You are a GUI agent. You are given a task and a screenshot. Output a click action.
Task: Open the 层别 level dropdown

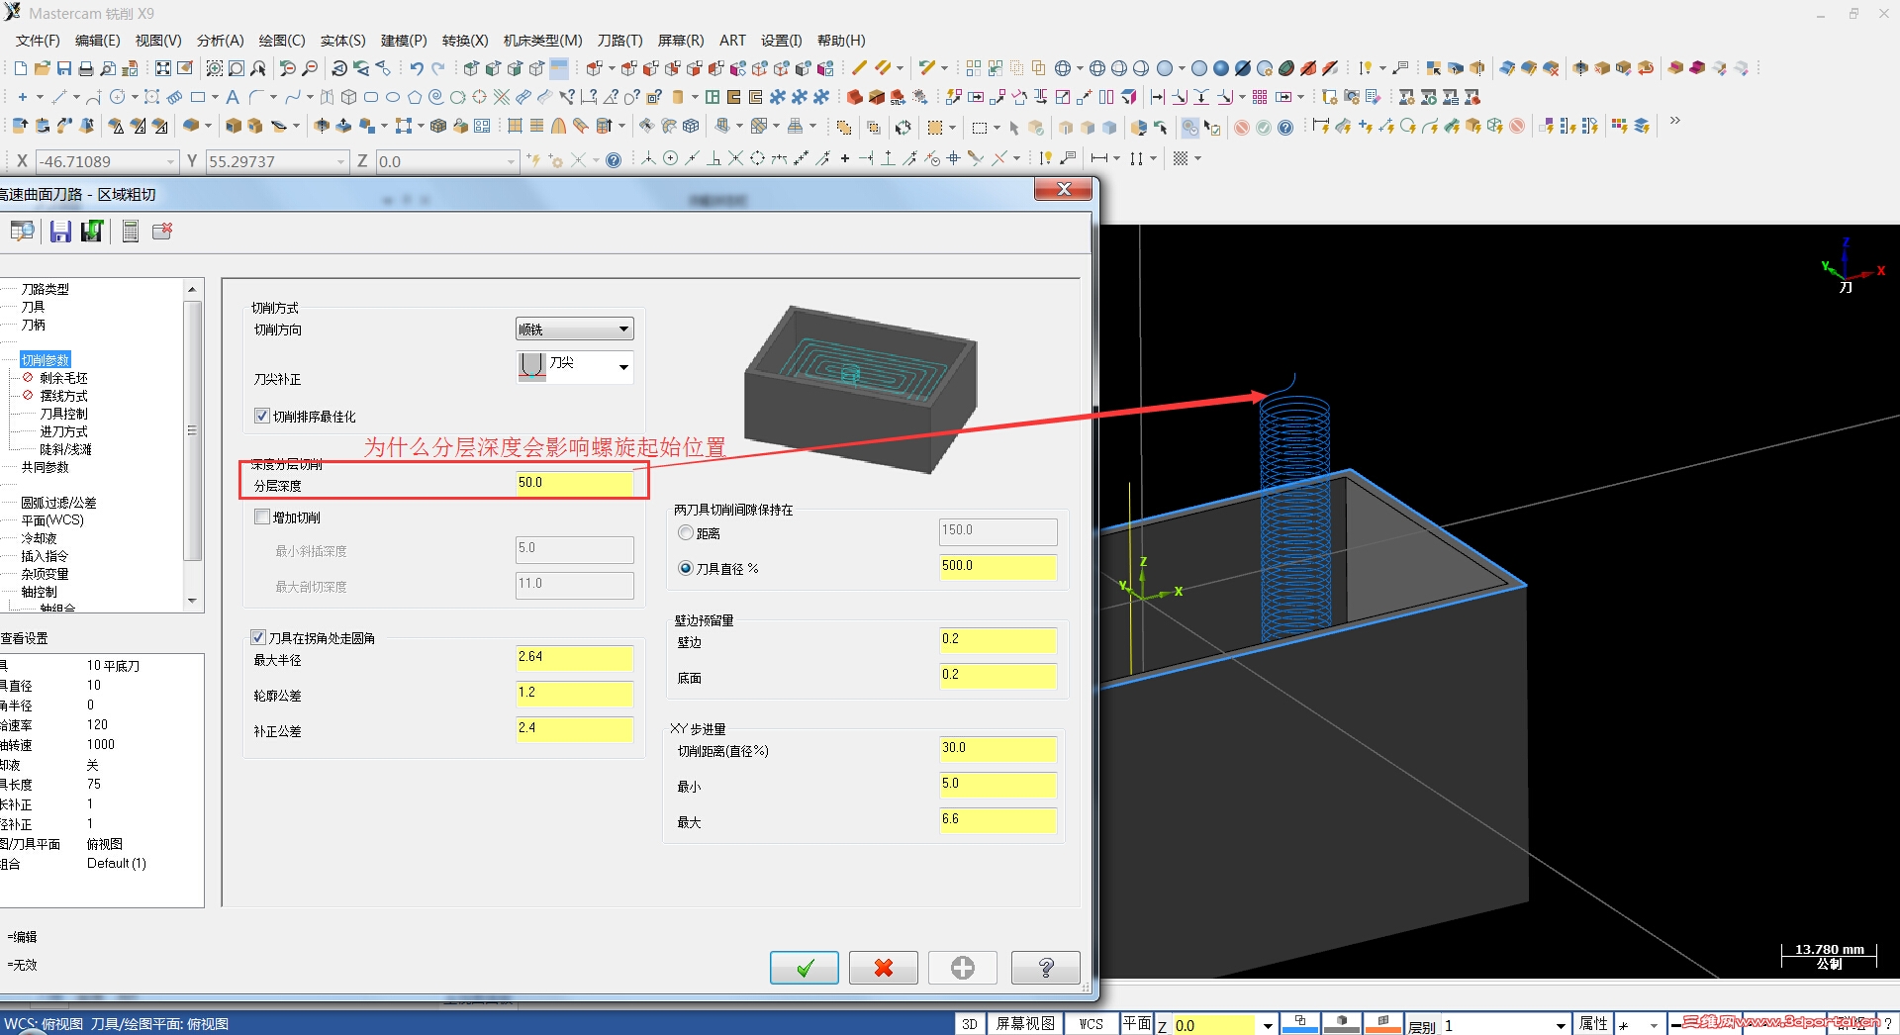(x=1561, y=1025)
